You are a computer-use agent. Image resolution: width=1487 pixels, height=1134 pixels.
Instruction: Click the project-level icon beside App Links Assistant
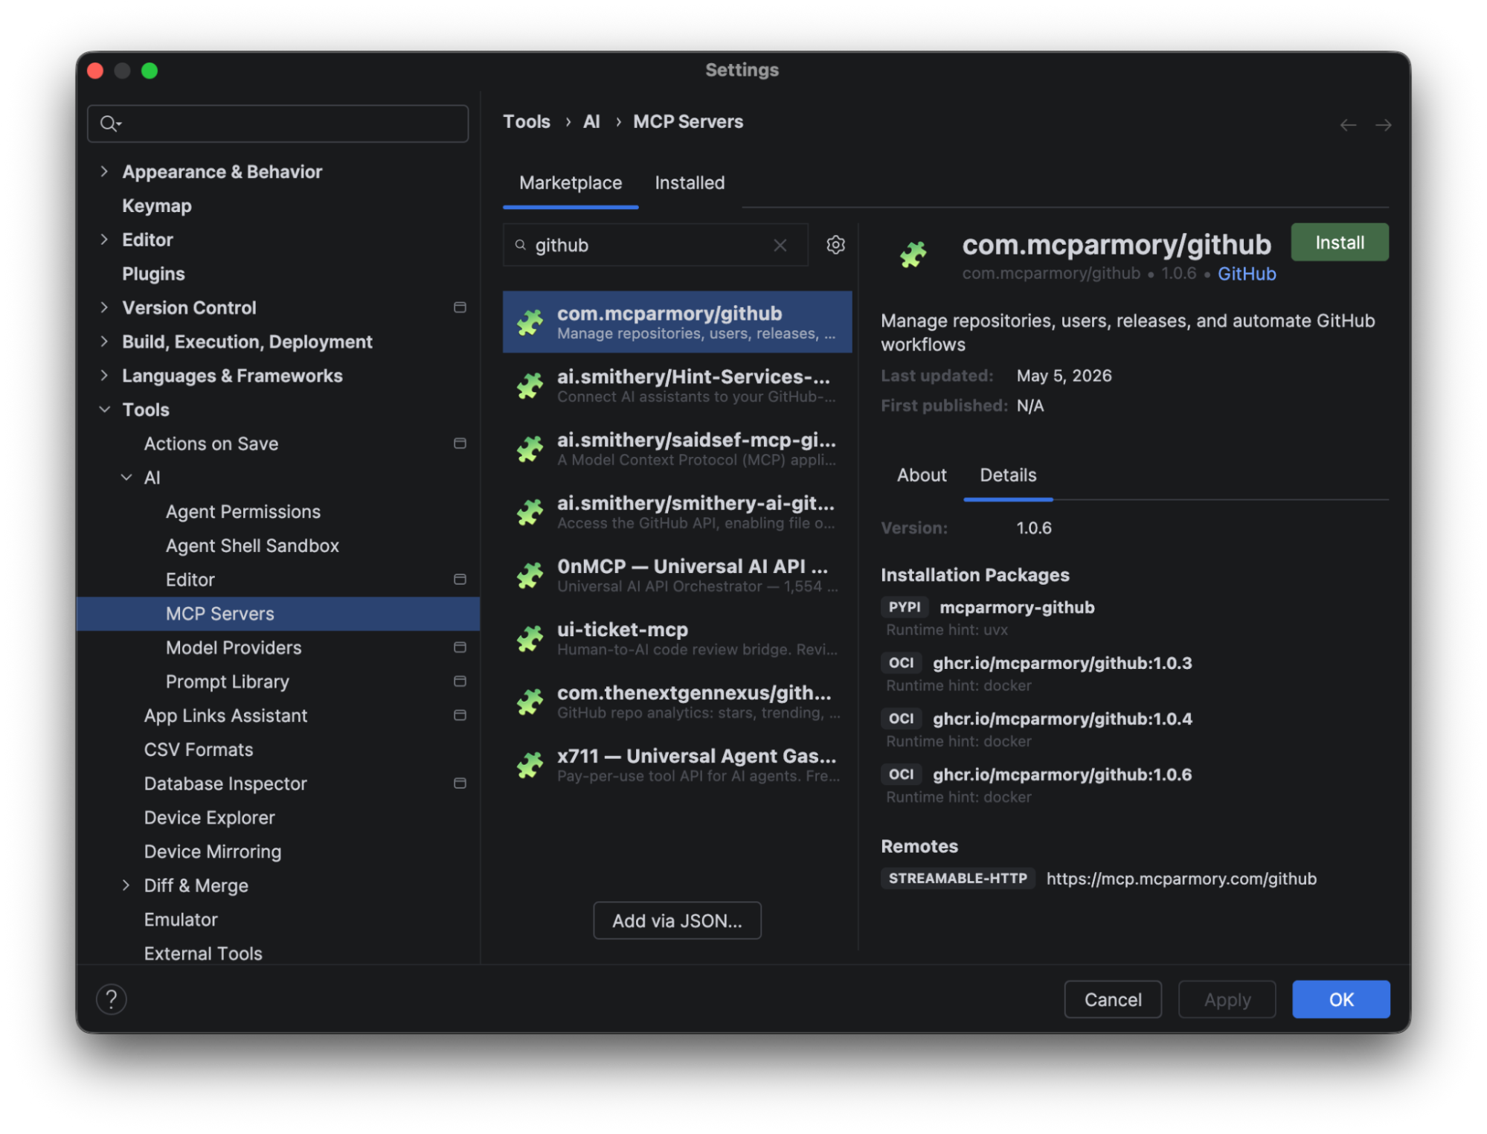(x=460, y=715)
